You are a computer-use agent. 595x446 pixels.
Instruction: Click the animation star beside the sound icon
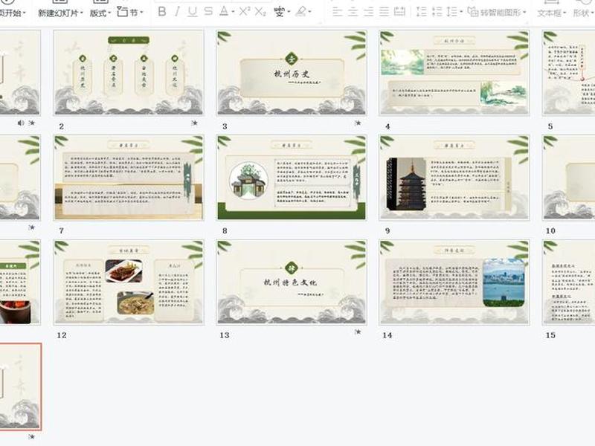[32, 123]
